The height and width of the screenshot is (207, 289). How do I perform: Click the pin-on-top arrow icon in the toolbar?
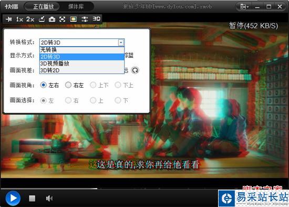[x=8, y=19]
